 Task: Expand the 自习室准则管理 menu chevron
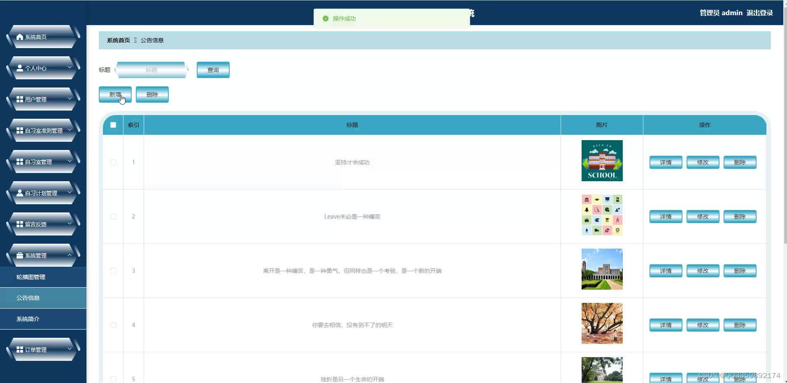[x=70, y=130]
